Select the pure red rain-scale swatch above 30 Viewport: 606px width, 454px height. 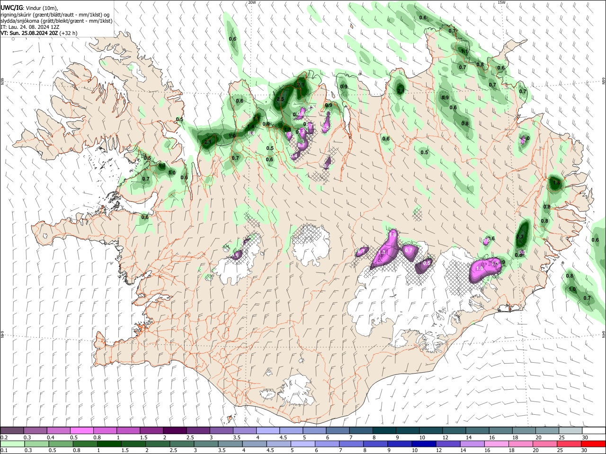[593, 444]
